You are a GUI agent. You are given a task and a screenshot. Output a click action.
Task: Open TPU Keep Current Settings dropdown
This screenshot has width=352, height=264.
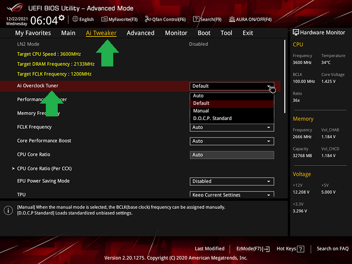click(232, 194)
